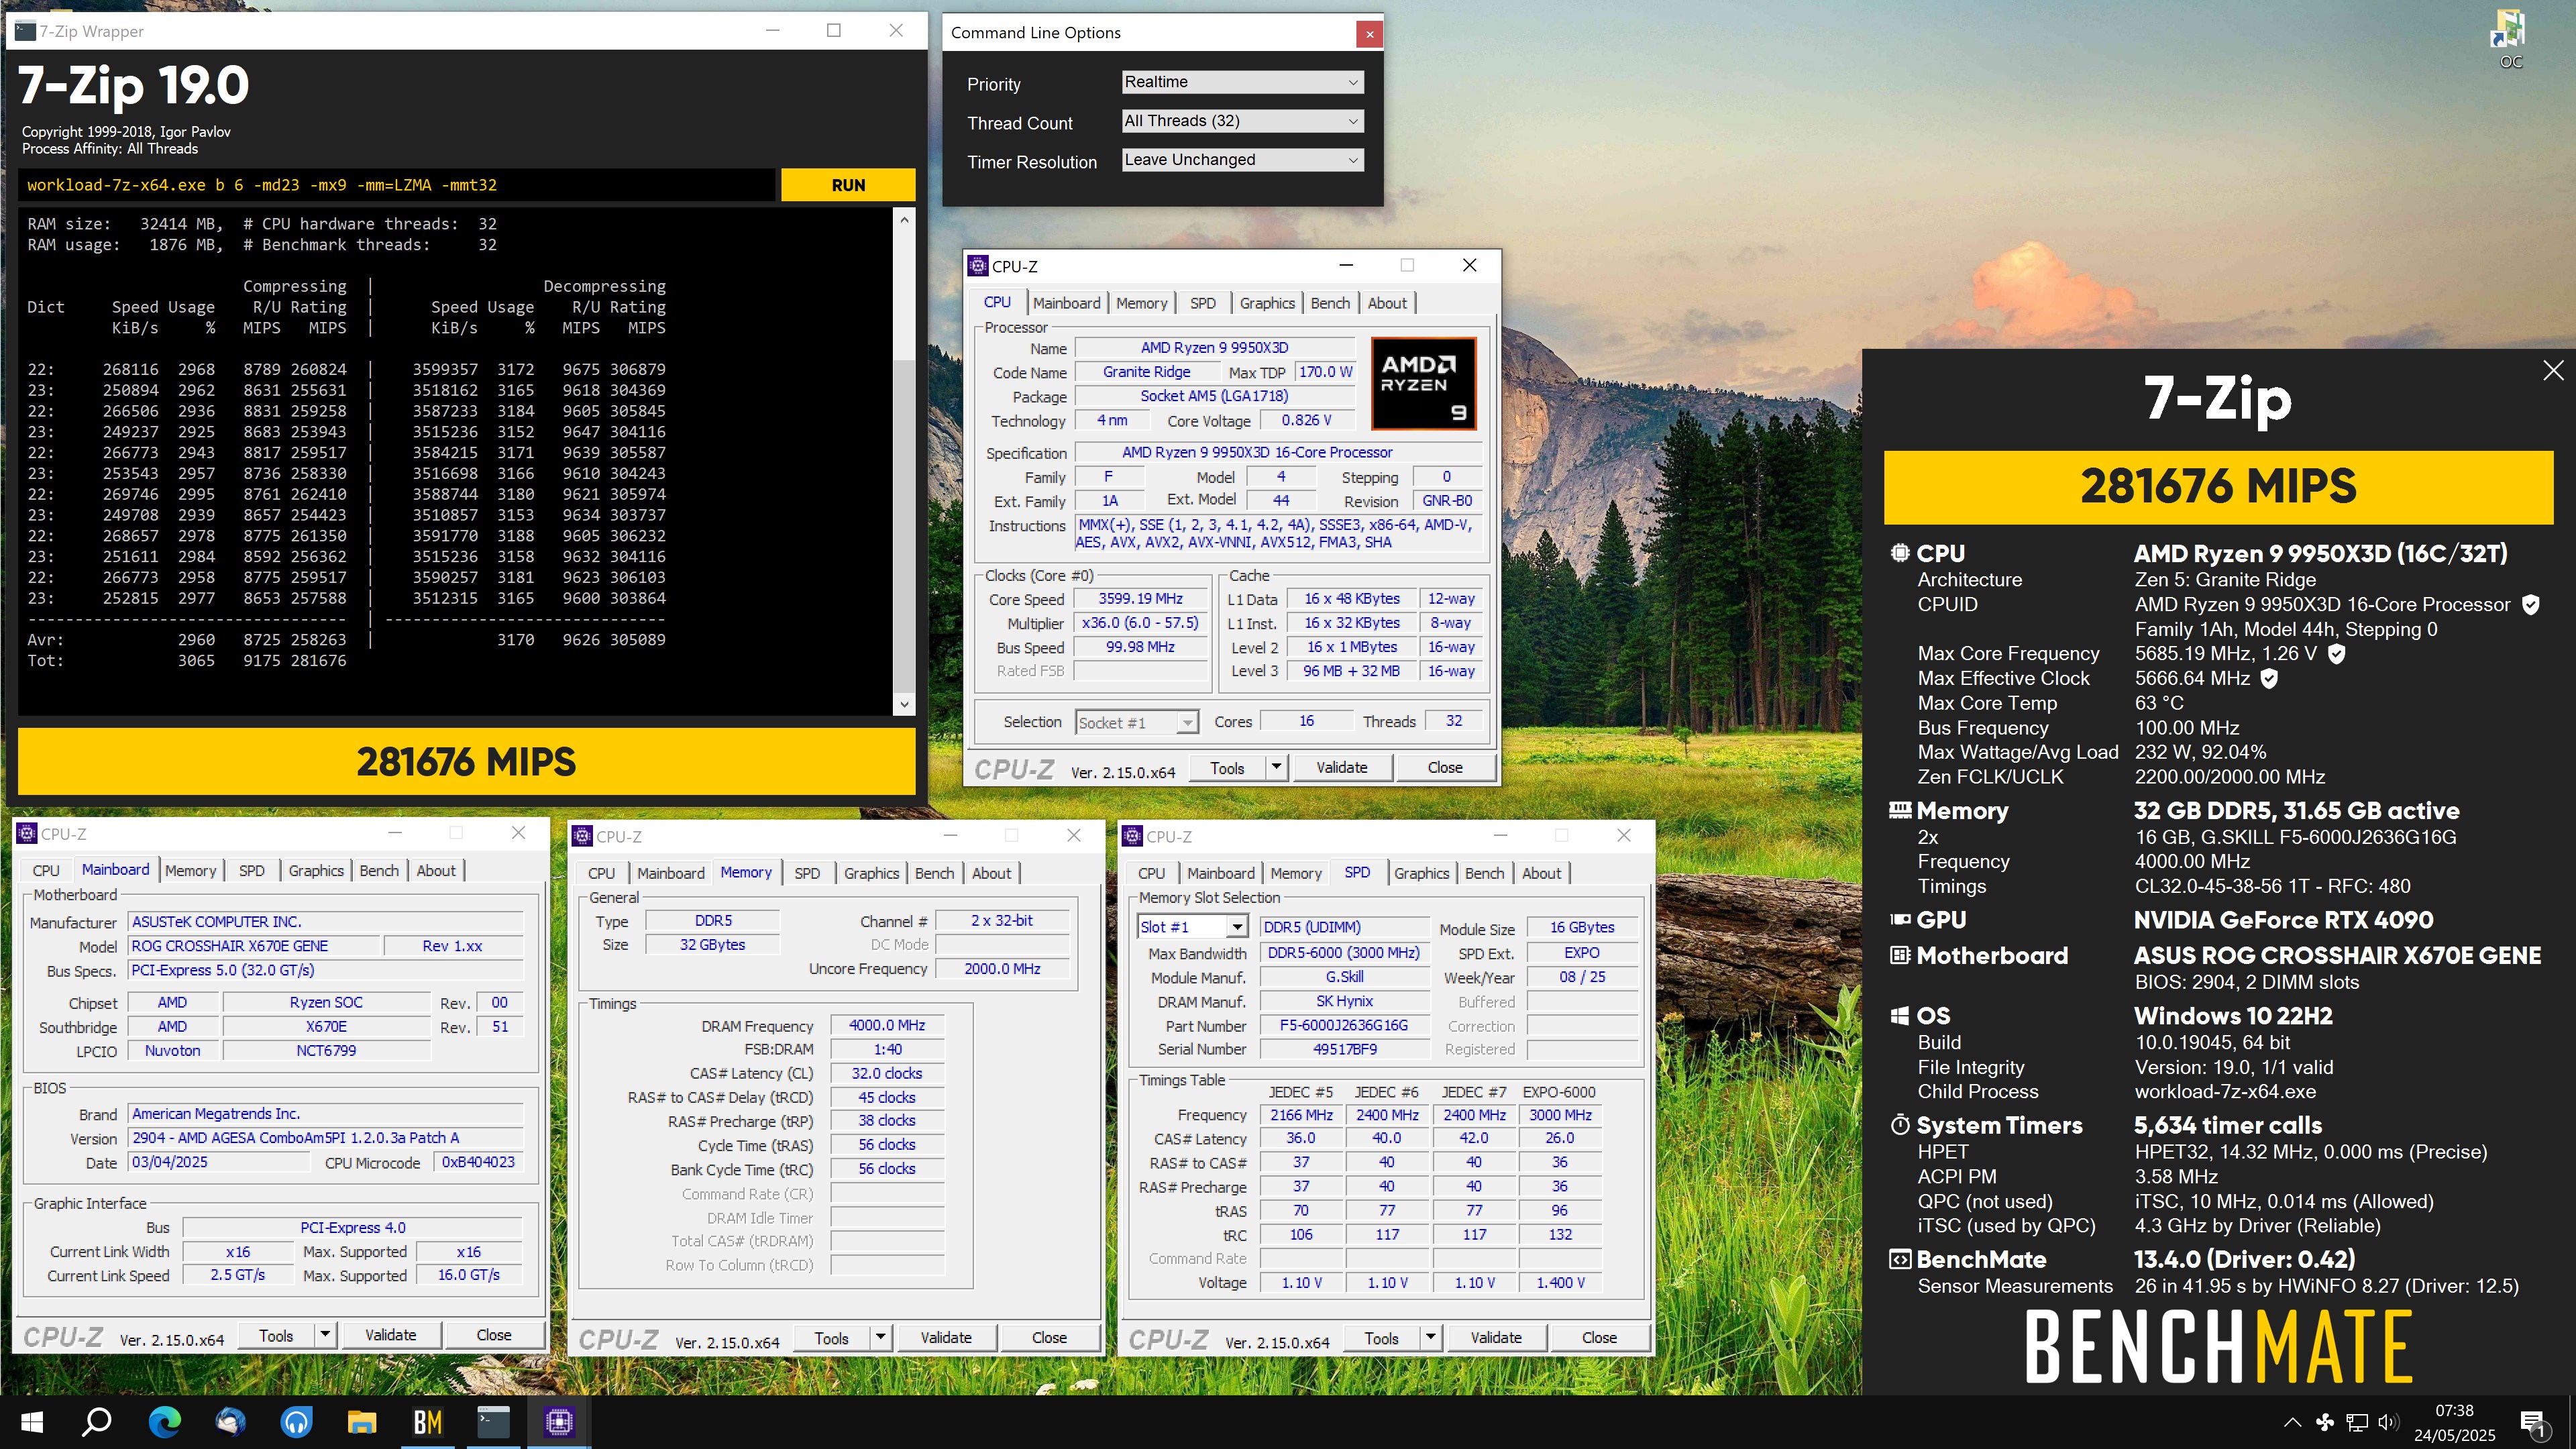Open the Socket #1 selection dropdown
The height and width of the screenshot is (1449, 2576).
point(1137,722)
